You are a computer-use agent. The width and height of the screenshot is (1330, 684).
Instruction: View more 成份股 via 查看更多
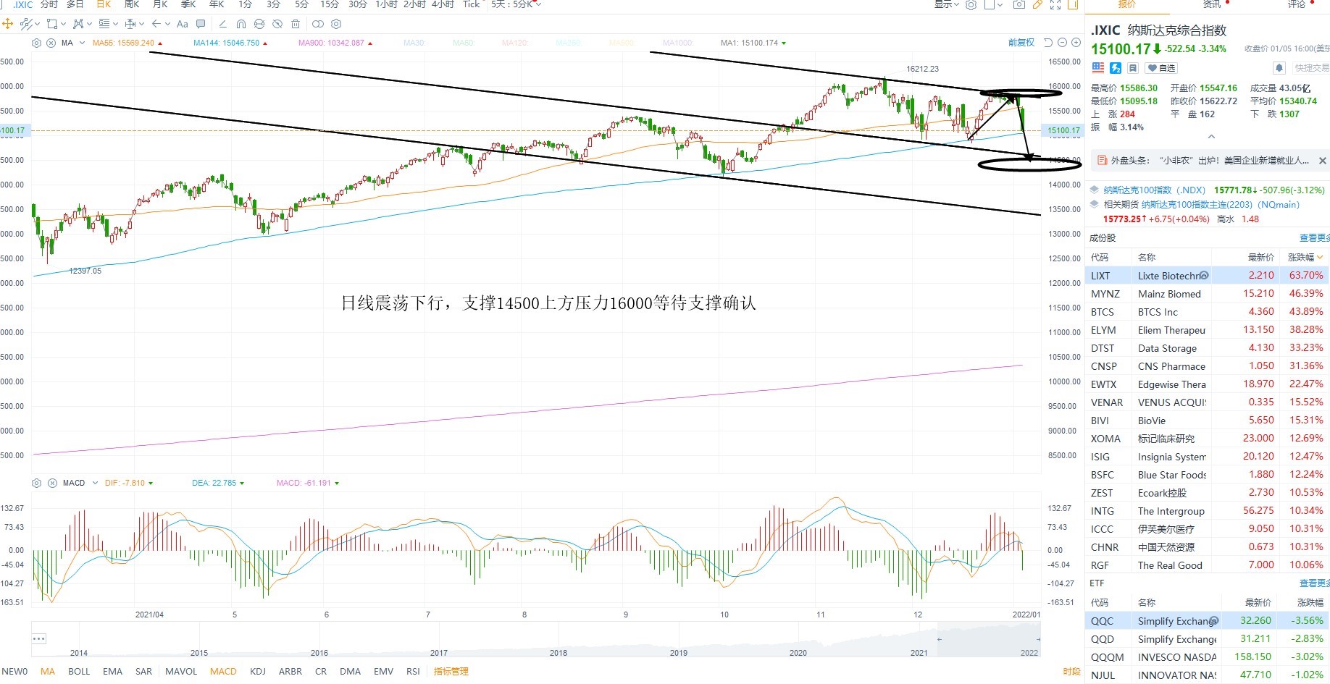pos(1314,237)
